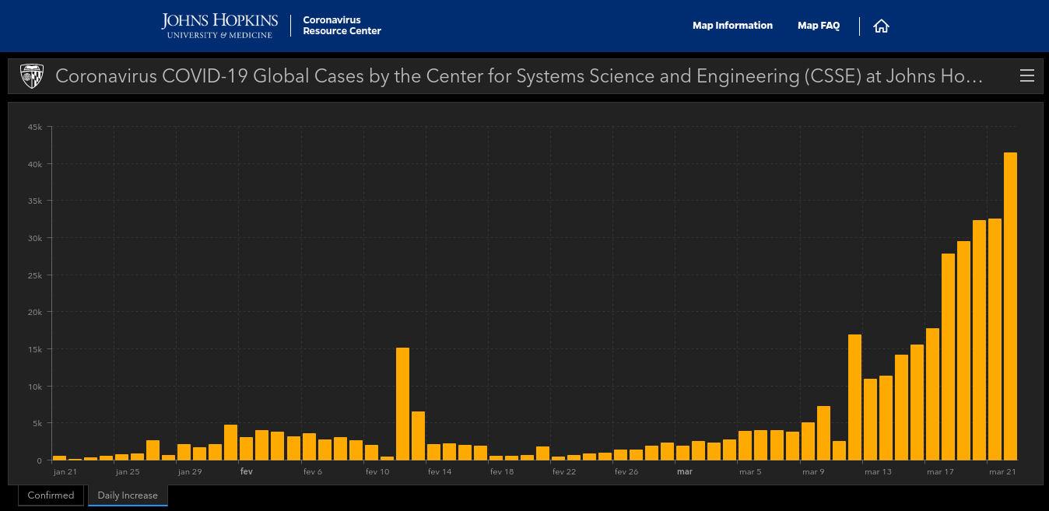Click the 'fev 14' x-axis label
1049x511 pixels.
coord(439,471)
